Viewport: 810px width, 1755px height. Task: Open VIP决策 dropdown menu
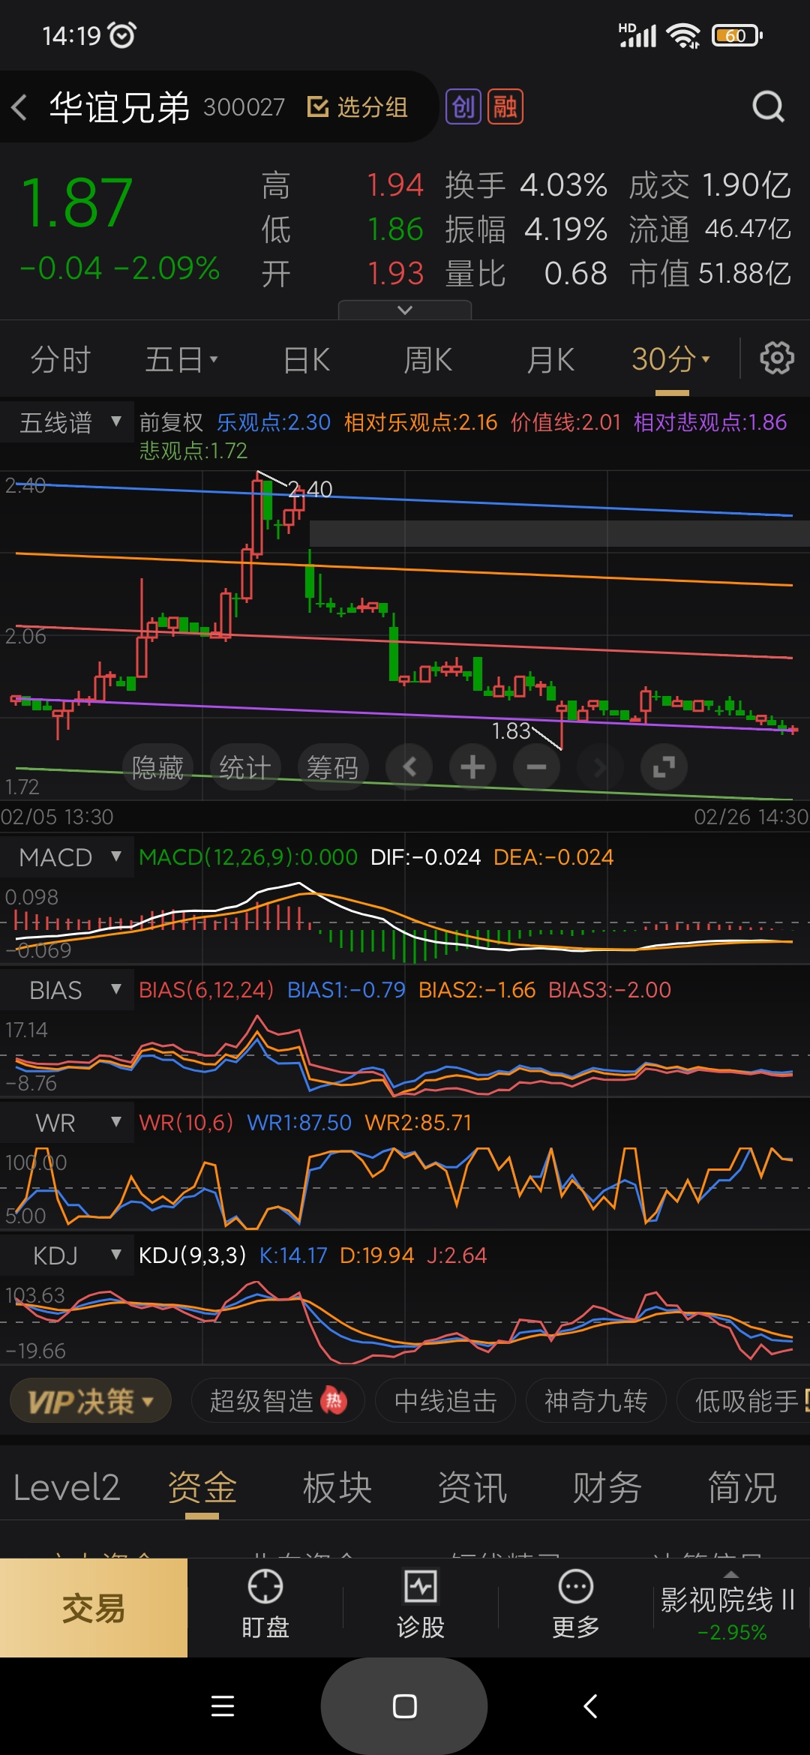pyautogui.click(x=91, y=1400)
